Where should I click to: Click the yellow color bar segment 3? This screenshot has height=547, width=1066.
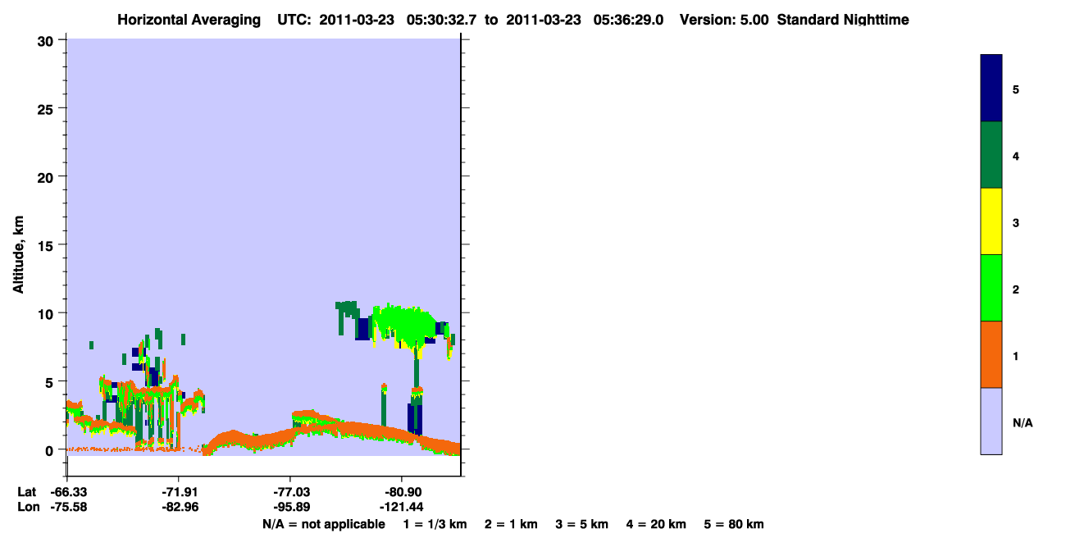click(991, 221)
